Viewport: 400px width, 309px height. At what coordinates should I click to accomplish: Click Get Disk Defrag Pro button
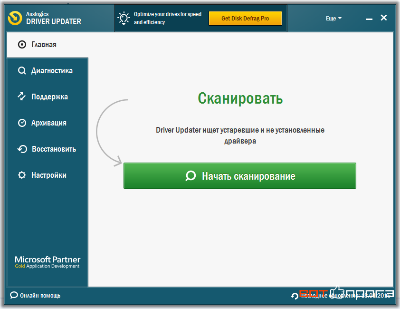(x=245, y=19)
